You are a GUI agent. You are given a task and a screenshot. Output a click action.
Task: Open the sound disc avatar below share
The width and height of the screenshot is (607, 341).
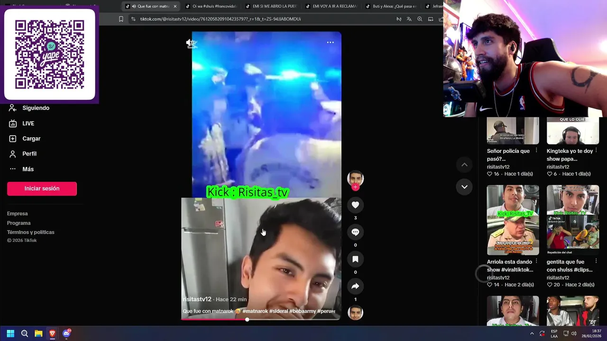click(355, 313)
